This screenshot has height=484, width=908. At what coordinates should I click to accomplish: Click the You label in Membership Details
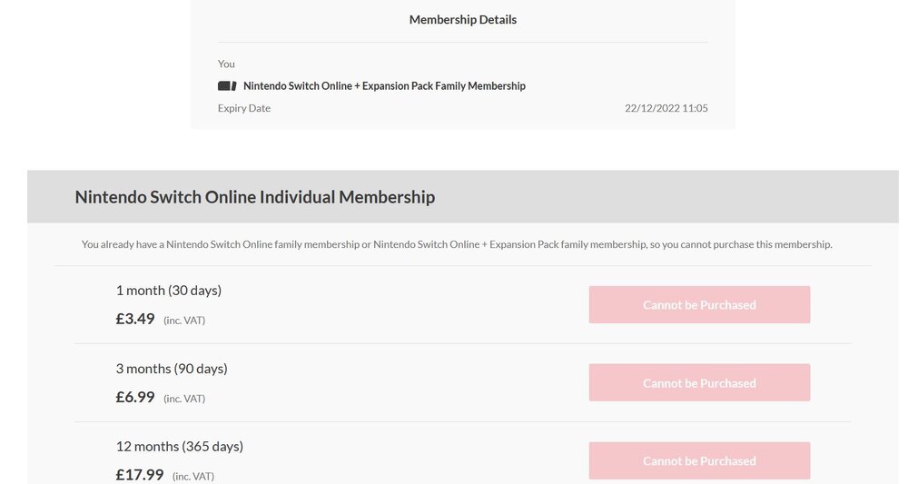tap(226, 64)
